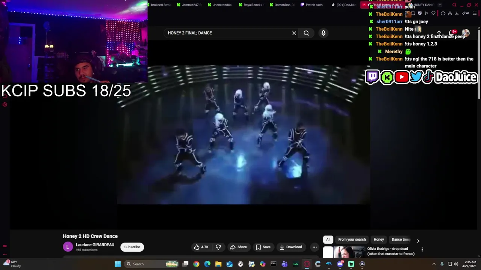Viewport: 481px width, 270px height.
Task: Click the purple L channel avatar
Action: (68, 247)
